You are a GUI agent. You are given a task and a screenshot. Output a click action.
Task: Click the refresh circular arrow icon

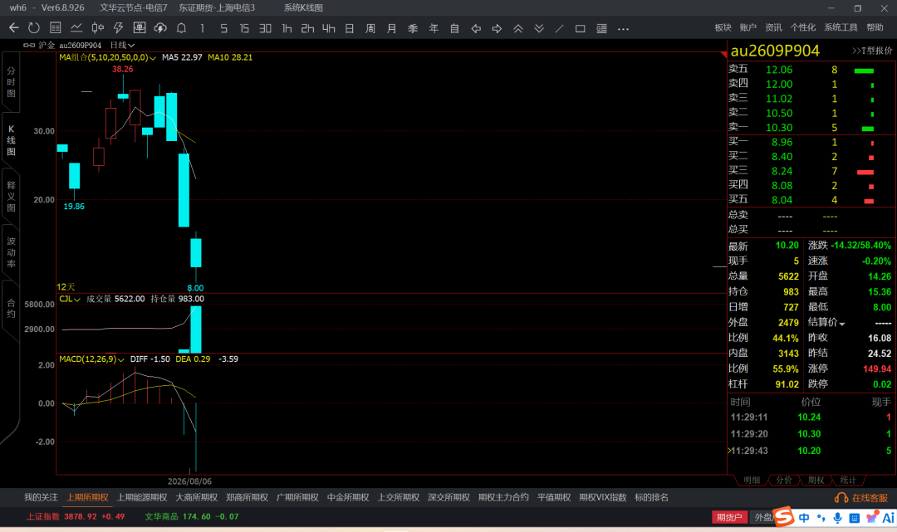tap(34, 28)
